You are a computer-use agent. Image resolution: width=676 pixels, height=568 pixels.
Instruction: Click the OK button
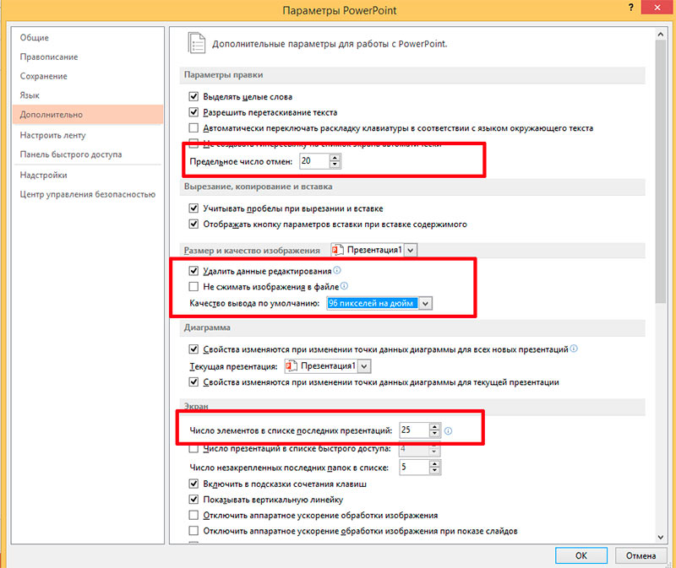coord(581,555)
